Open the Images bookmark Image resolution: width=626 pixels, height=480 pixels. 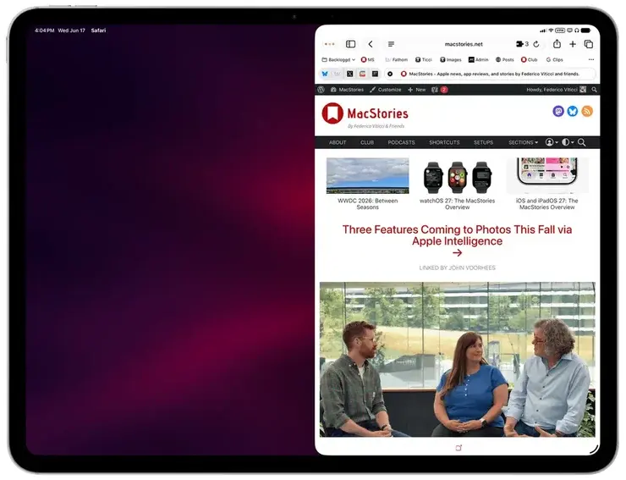click(450, 59)
